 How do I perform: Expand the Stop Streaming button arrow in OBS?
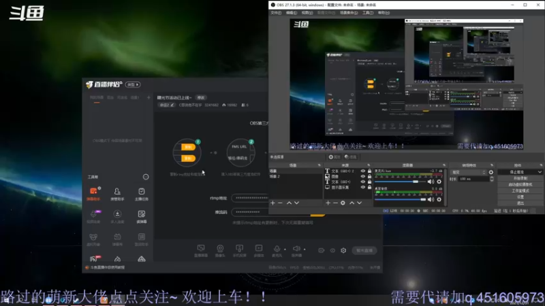coord(540,172)
